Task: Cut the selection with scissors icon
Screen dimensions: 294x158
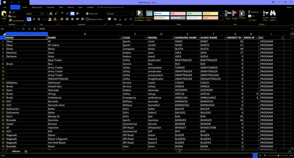Action: [x=10, y=12]
